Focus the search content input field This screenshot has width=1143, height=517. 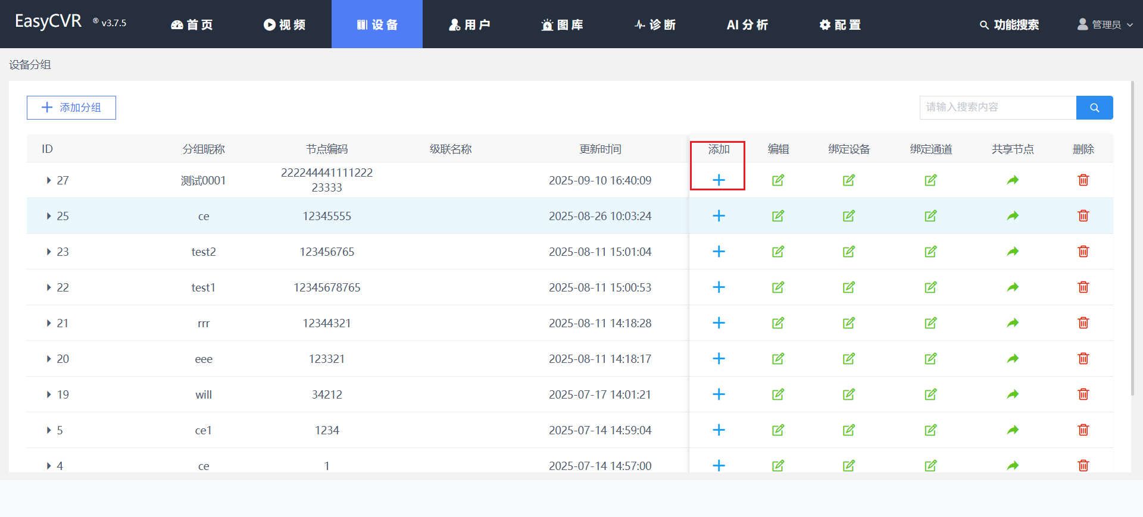[997, 108]
